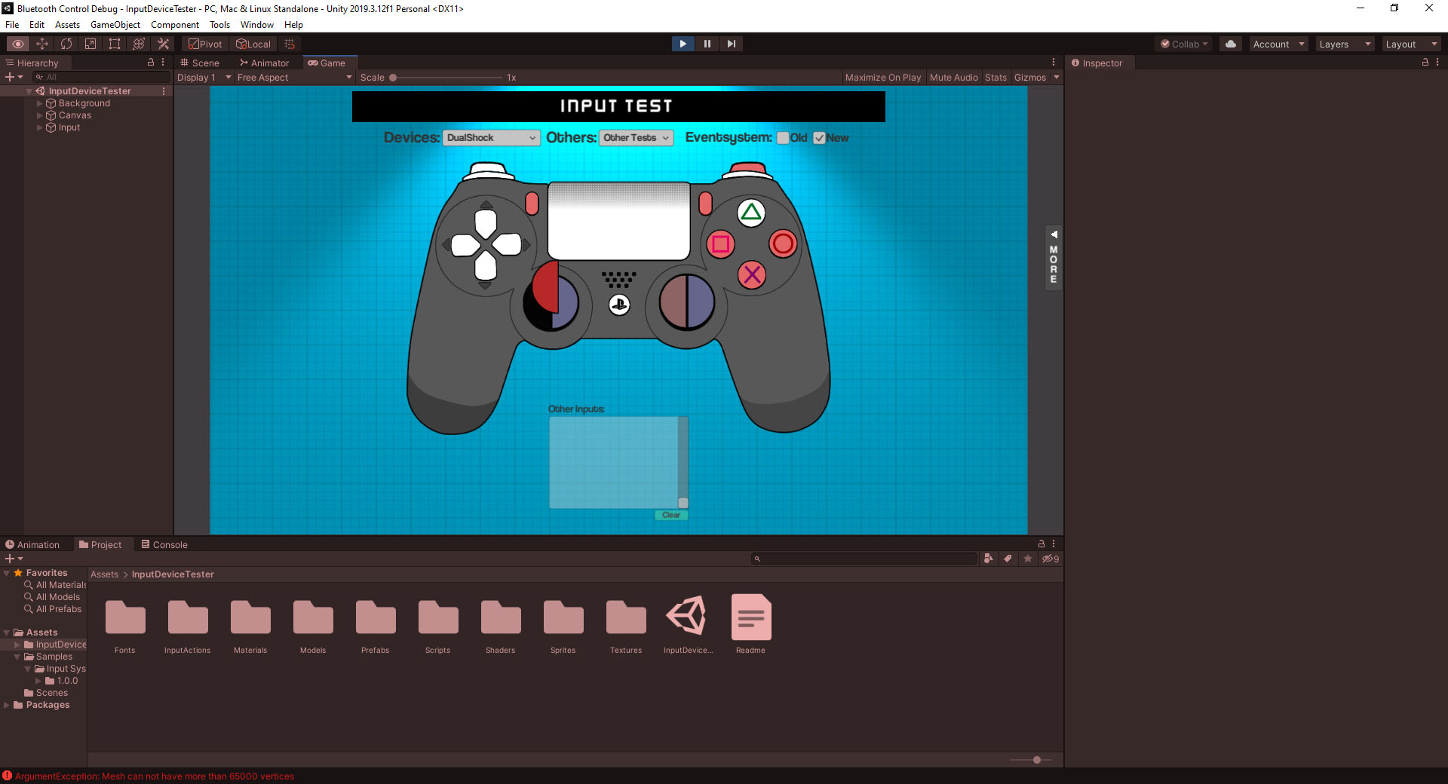Expand the Canvas object in Hierarchy
The image size is (1448, 784).
(40, 115)
